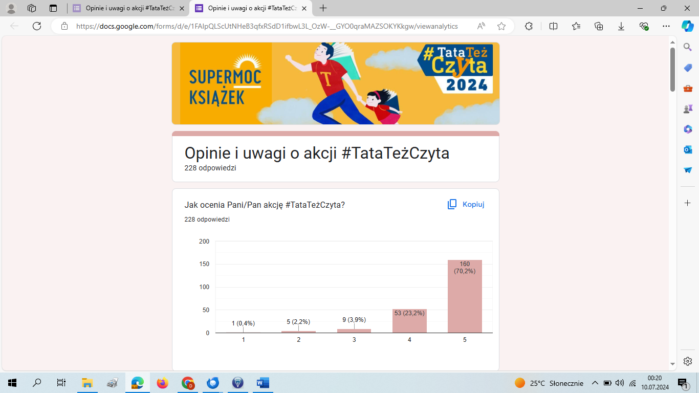Open the Extensions puzzle icon
Screen dimensions: 699x393
coord(529,26)
